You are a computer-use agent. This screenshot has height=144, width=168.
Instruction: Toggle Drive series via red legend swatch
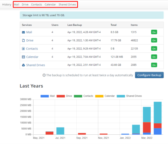(61, 96)
